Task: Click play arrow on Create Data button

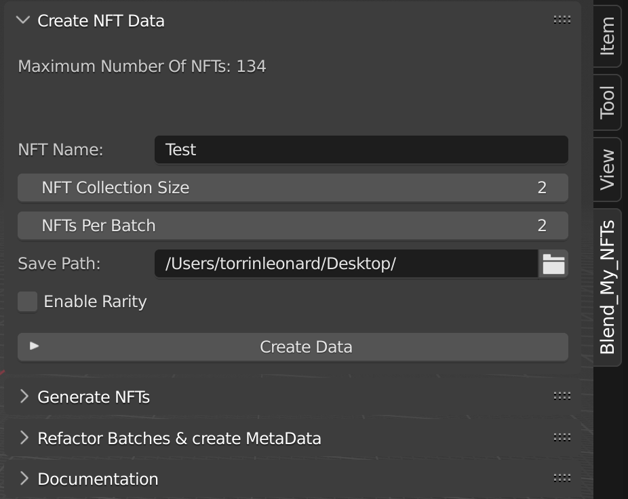Action: pyautogui.click(x=34, y=346)
